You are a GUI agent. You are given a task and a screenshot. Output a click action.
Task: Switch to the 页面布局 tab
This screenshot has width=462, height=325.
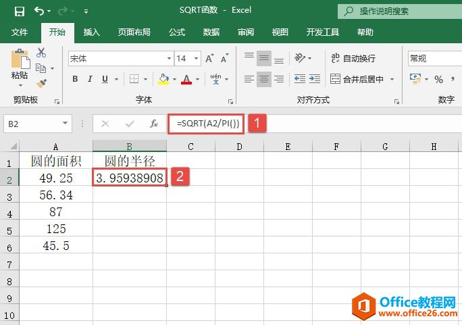[x=134, y=32]
